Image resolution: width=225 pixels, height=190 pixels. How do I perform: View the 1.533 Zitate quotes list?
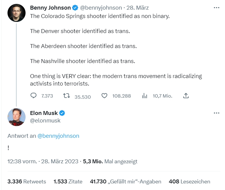tap(68, 182)
